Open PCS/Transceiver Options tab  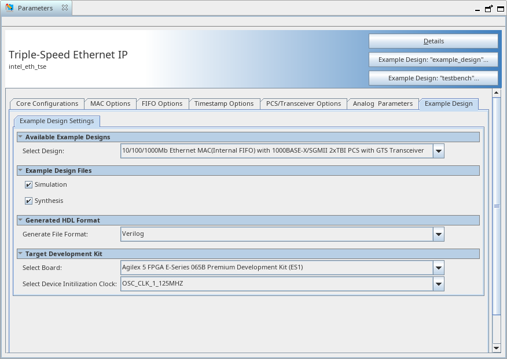[303, 103]
